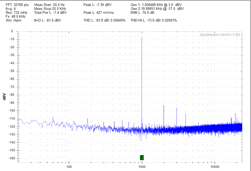Select 'THD+N L: -73.6 dB/ 0.02091%' text
Screen dimensions: 251x171
coord(154,20)
